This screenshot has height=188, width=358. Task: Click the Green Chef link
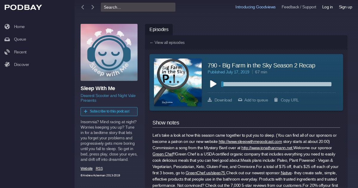[163, 154]
